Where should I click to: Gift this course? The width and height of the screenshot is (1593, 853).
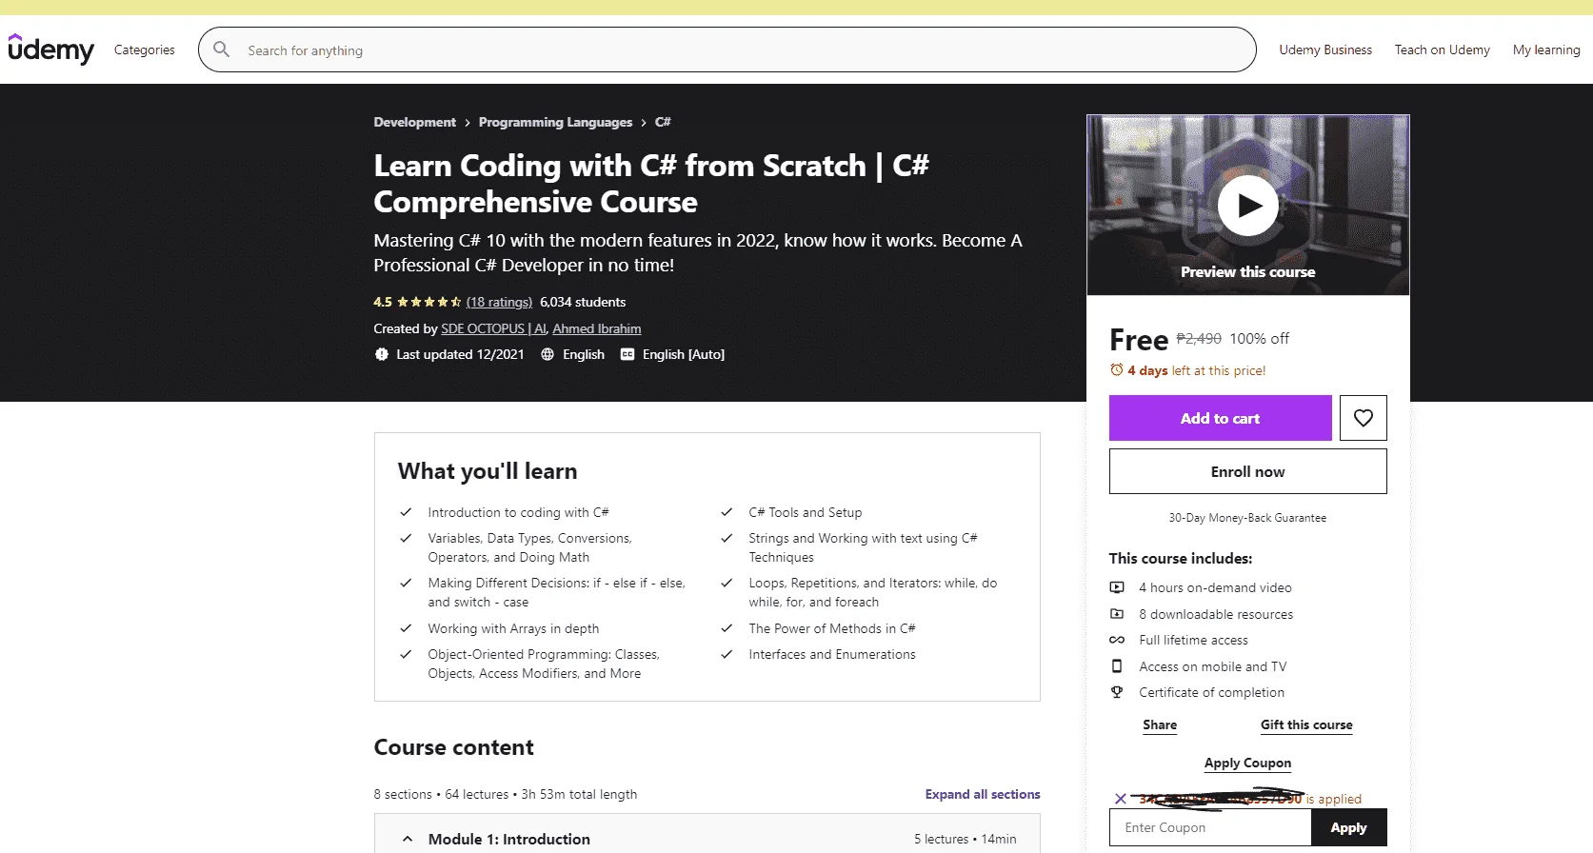pyautogui.click(x=1306, y=724)
